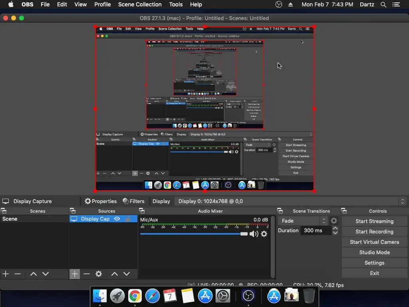
Task: Open the Display selection dropdown
Action: 290,201
